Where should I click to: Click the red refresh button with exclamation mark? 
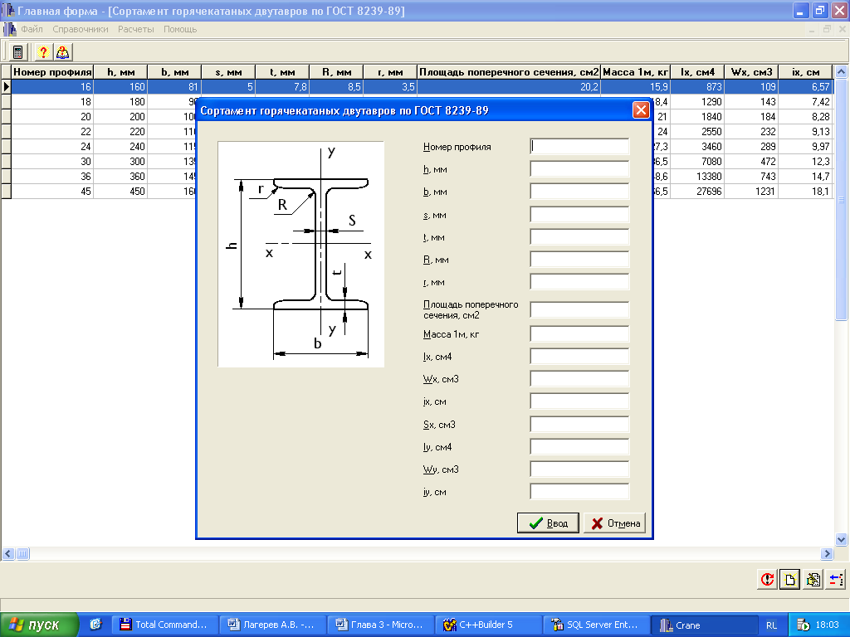767,579
